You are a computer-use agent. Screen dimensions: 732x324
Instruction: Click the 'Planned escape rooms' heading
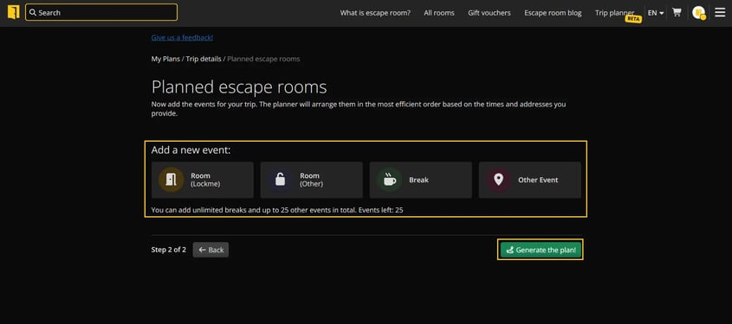point(239,87)
